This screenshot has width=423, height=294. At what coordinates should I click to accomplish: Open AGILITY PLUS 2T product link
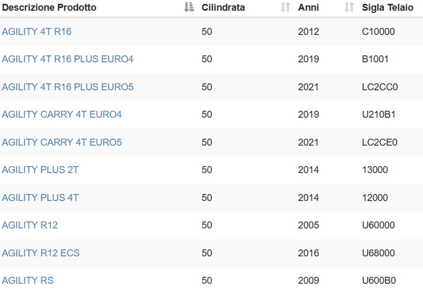point(40,170)
